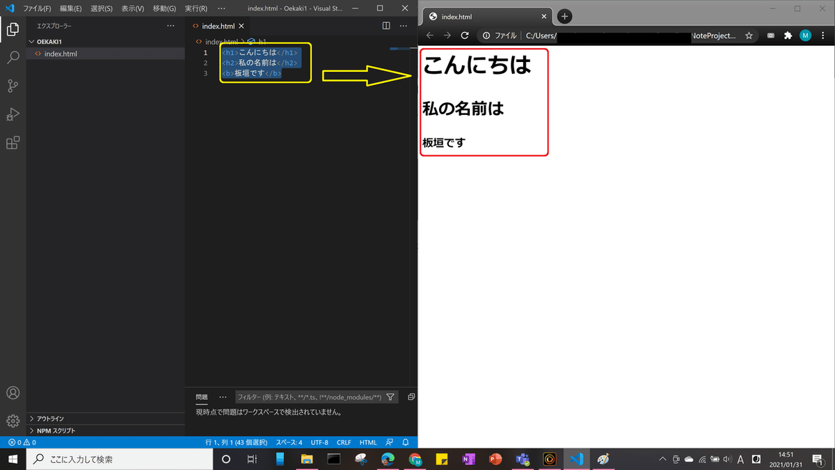Image resolution: width=835 pixels, height=470 pixels.
Task: Toggle the split editor layout icon
Action: click(386, 25)
